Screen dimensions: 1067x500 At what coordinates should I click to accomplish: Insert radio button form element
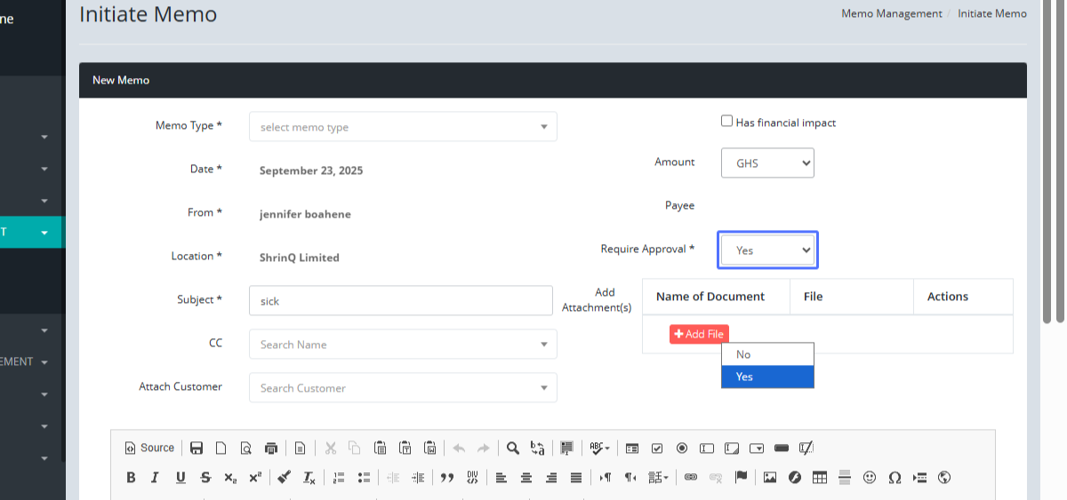pos(682,448)
